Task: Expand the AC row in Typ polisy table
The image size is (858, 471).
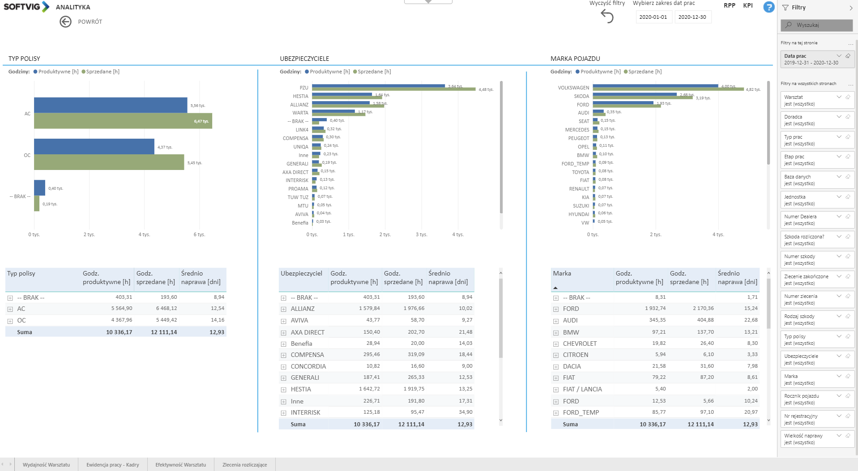Action: tap(10, 309)
